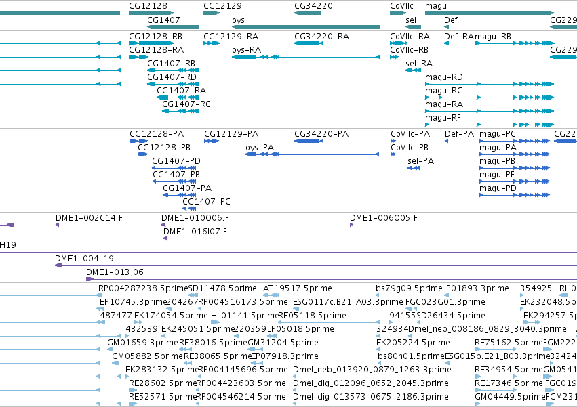Click the CG1407-PB protein feature

(x=174, y=181)
